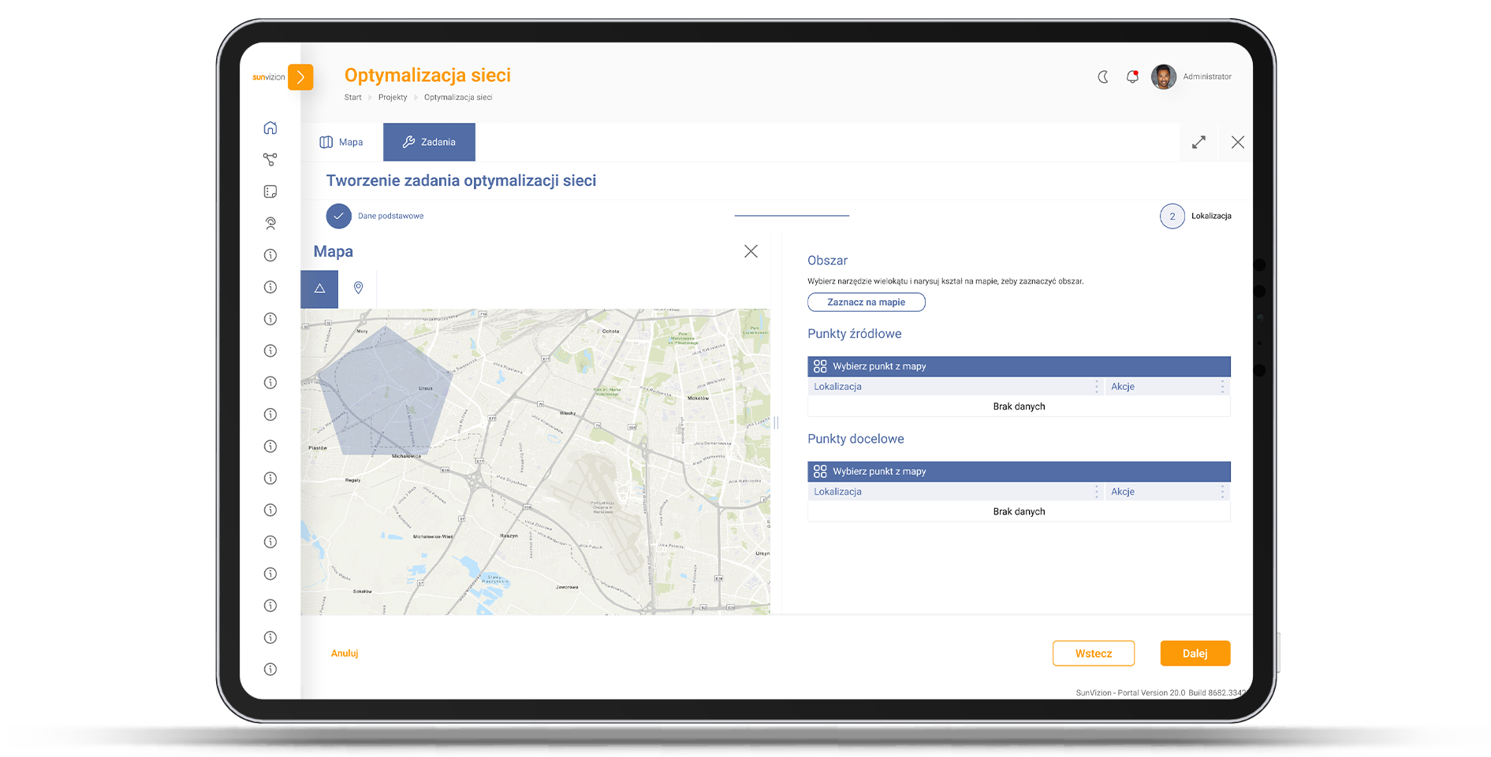Viewport: 1491px width, 757px height.
Task: Go to the Dane podstawowe completed step
Action: (x=339, y=216)
